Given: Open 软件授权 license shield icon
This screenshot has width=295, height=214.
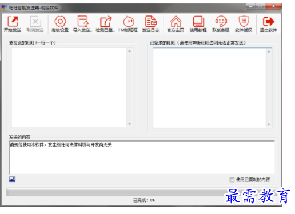Looking at the screenshot, I should 244,22.
